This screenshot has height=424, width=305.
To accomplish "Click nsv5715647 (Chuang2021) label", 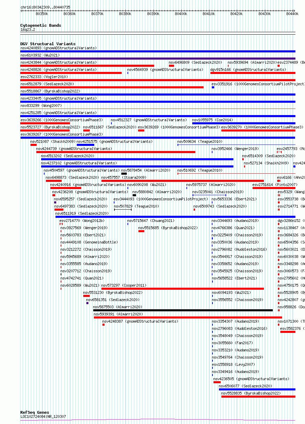I will [x=151, y=221].
